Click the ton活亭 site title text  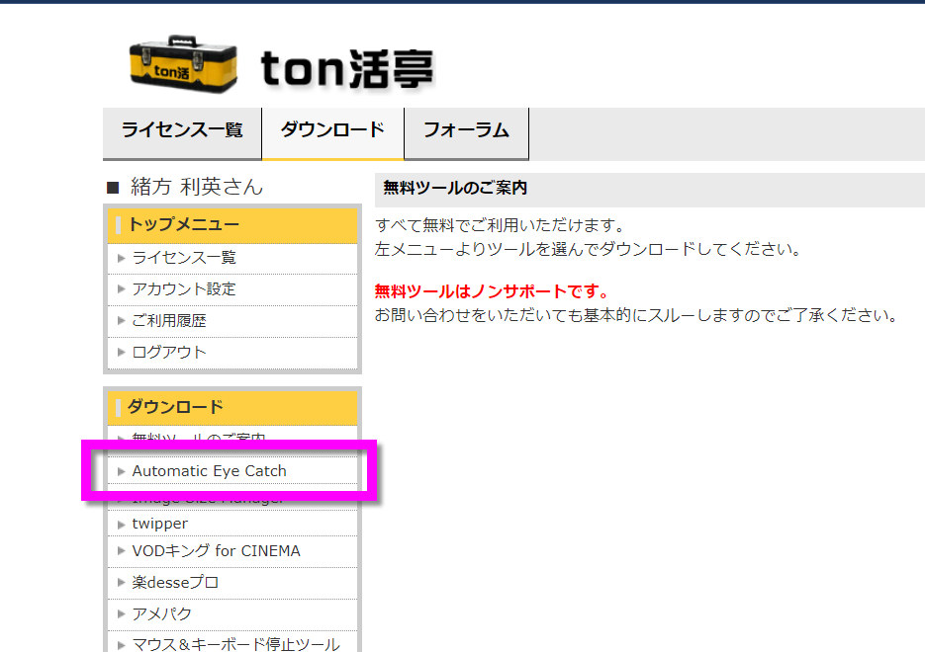click(x=346, y=68)
